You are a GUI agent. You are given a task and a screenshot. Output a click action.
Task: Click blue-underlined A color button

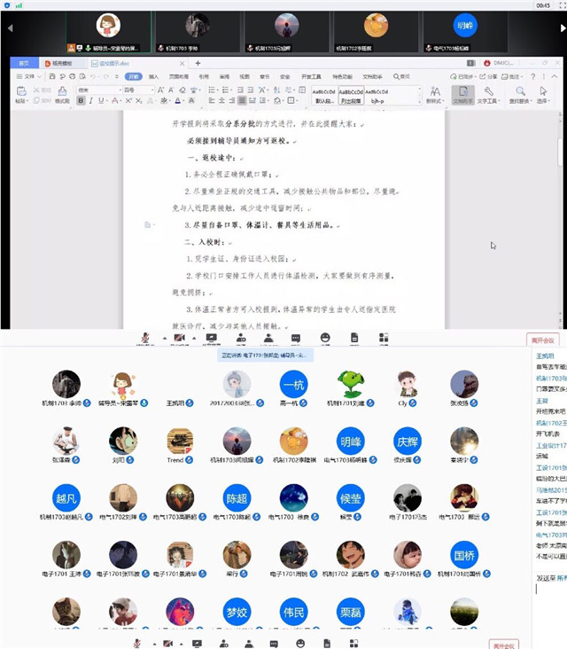(178, 100)
